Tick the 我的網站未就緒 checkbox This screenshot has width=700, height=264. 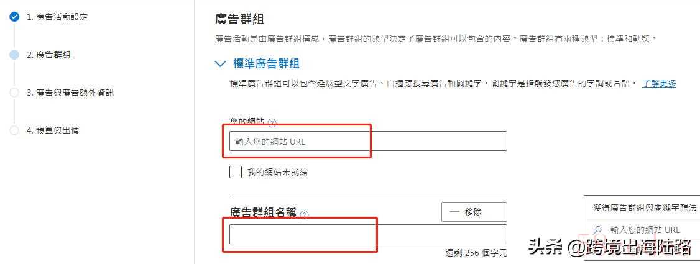(236, 172)
